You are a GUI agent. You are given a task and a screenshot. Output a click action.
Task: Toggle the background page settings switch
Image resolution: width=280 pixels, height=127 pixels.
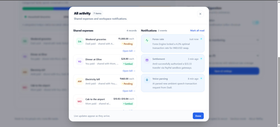coord(256,23)
